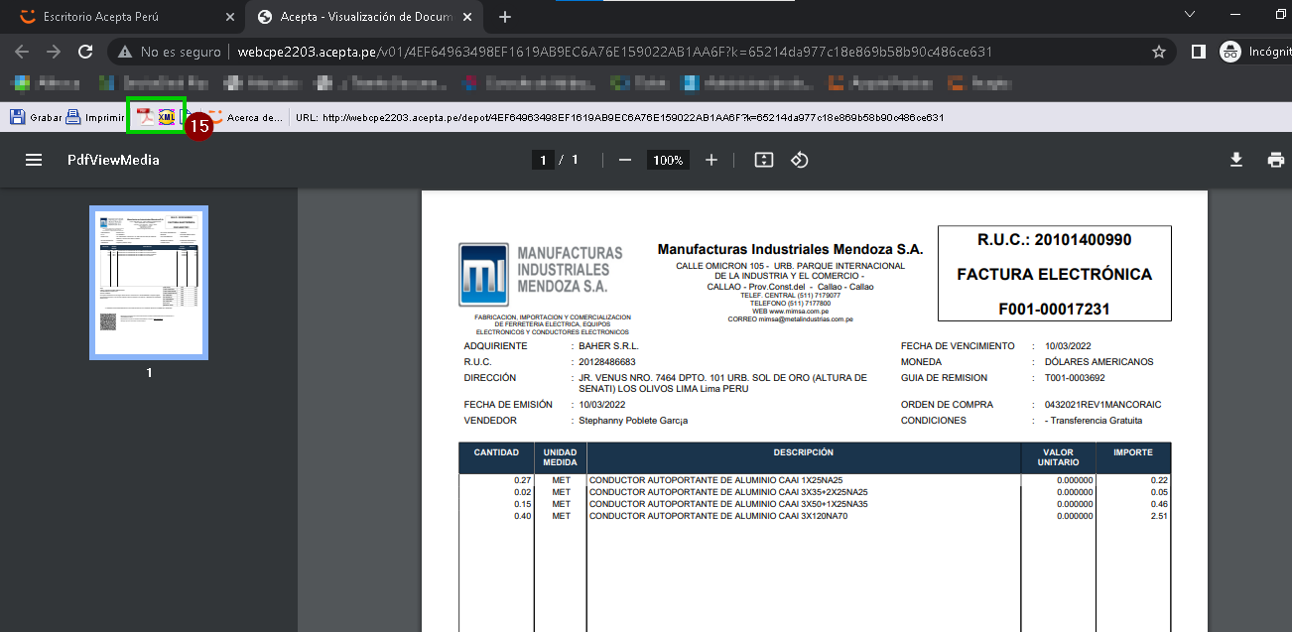Click the CANTIDAD column header
This screenshot has width=1292, height=632.
coord(496,452)
